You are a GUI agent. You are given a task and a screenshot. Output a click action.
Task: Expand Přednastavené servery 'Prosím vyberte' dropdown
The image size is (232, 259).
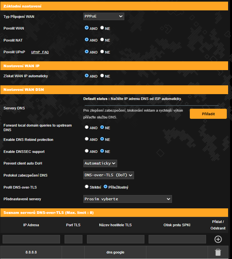click(x=128, y=199)
